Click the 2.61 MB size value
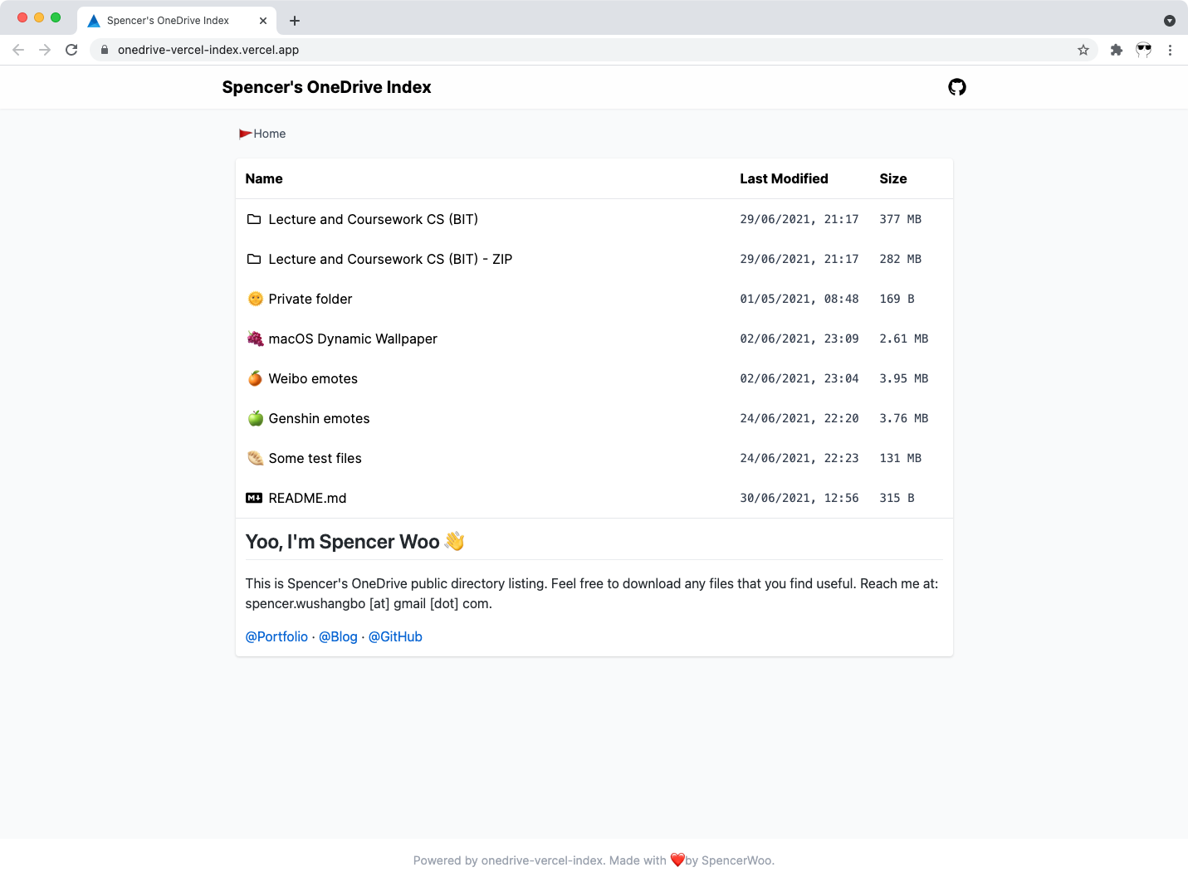This screenshot has height=882, width=1188. [904, 339]
